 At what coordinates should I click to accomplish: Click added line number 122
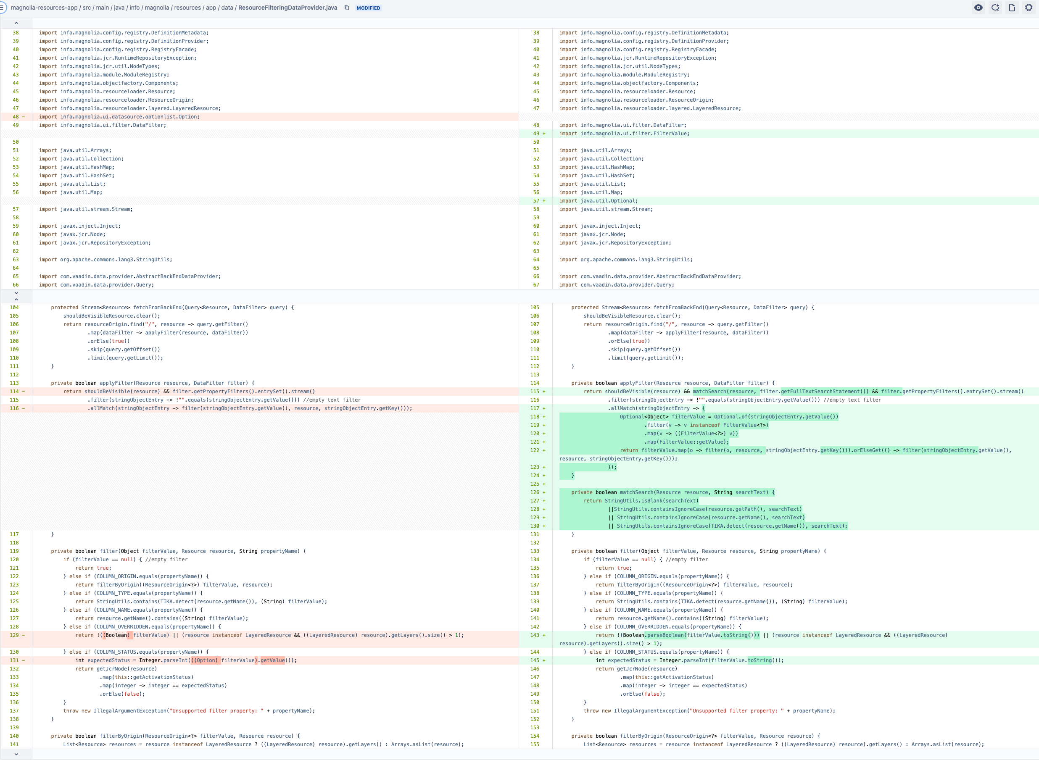tap(534, 450)
